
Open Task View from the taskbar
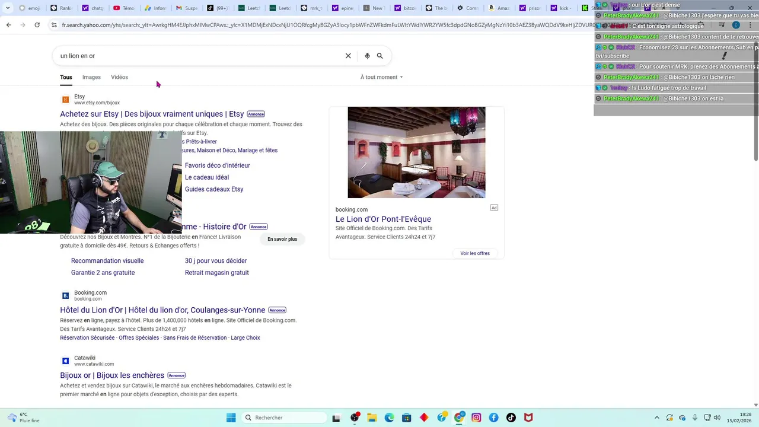336,418
